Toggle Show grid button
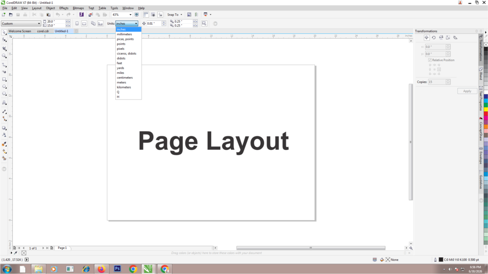The image size is (488, 274). click(153, 15)
